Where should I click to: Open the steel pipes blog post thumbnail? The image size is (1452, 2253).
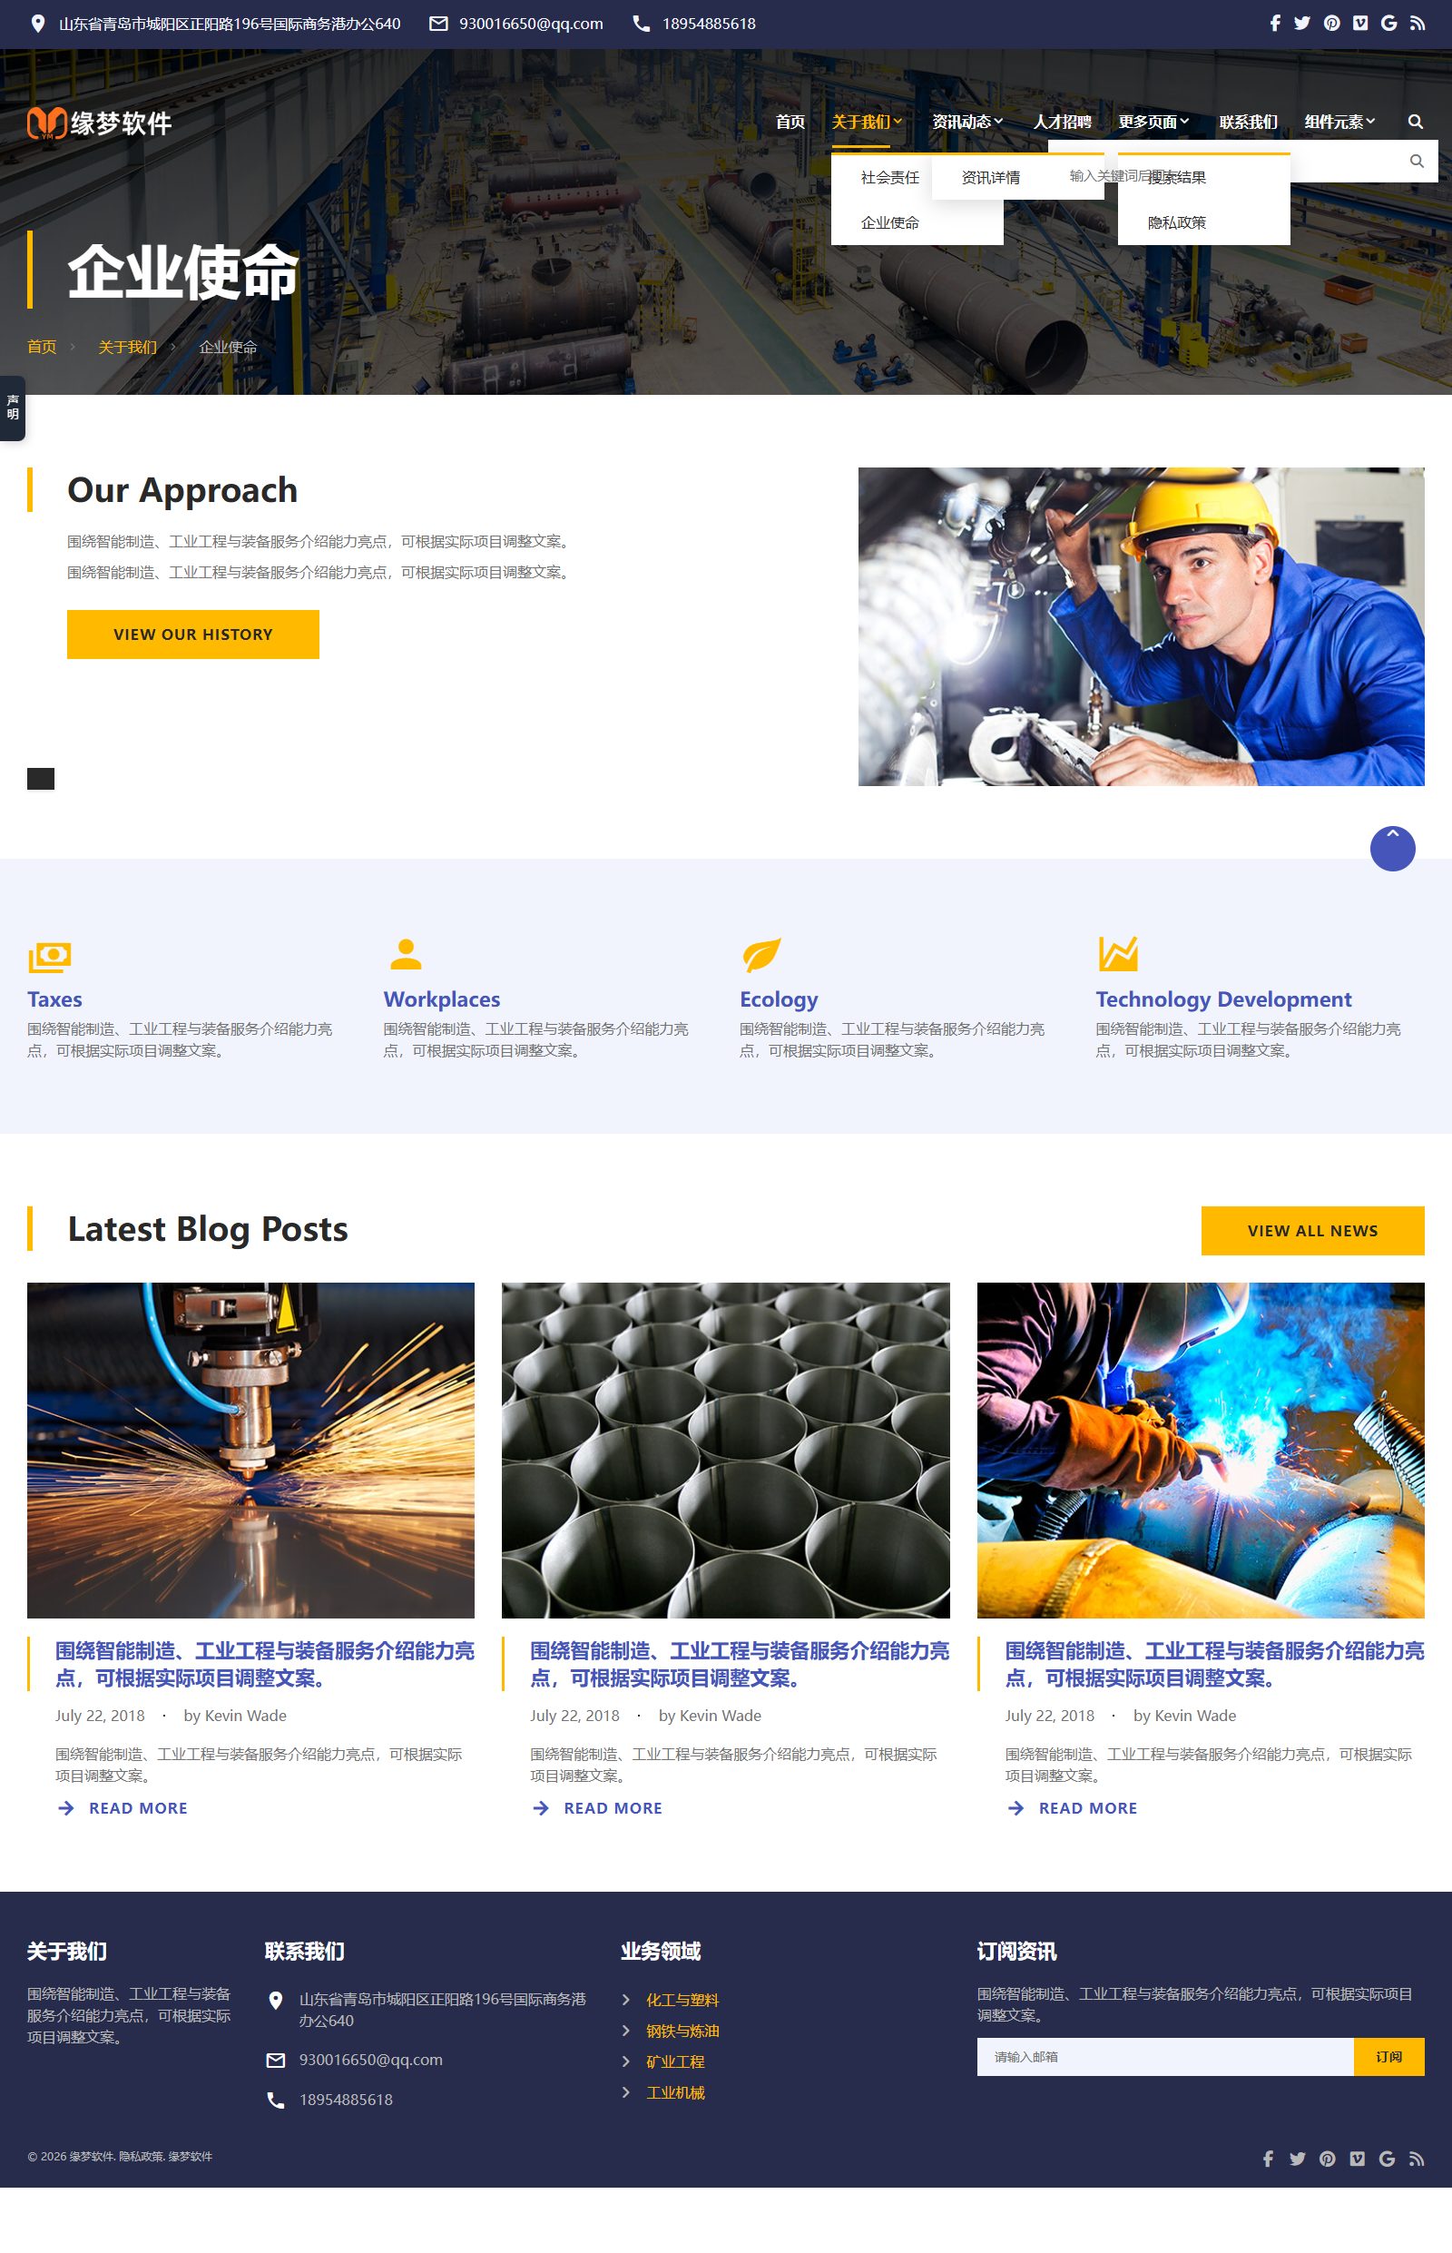[725, 1451]
